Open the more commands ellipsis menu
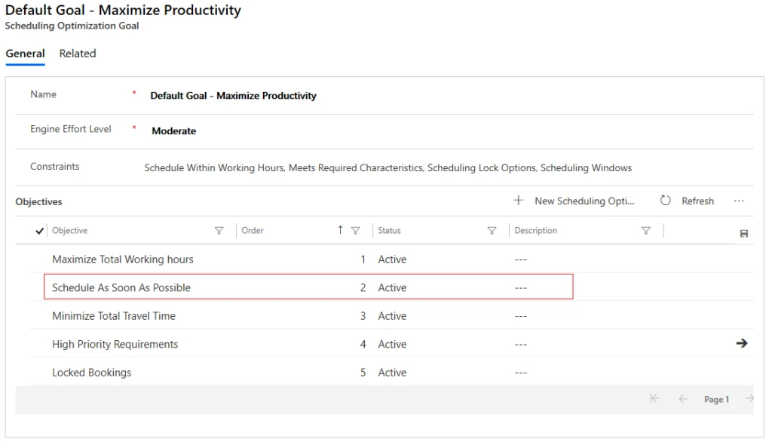Viewport: 772px width, 442px height. [x=738, y=201]
